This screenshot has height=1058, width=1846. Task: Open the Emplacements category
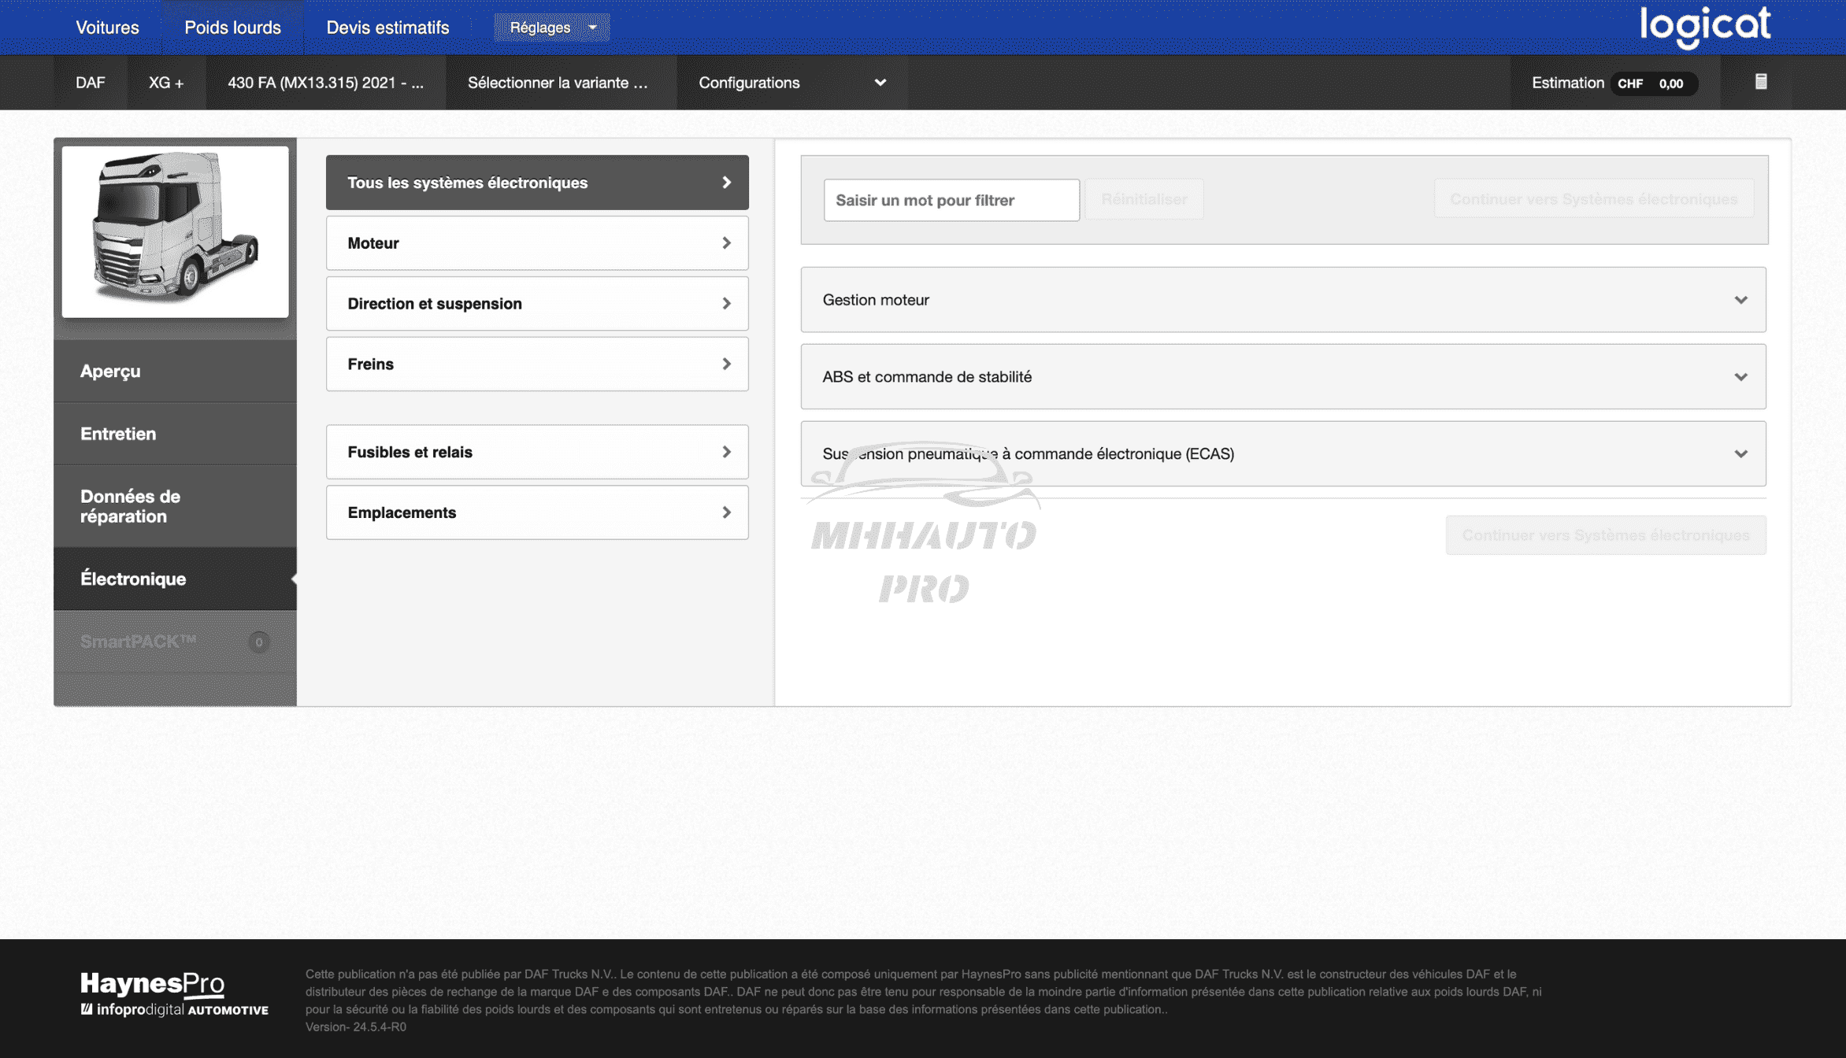click(537, 513)
